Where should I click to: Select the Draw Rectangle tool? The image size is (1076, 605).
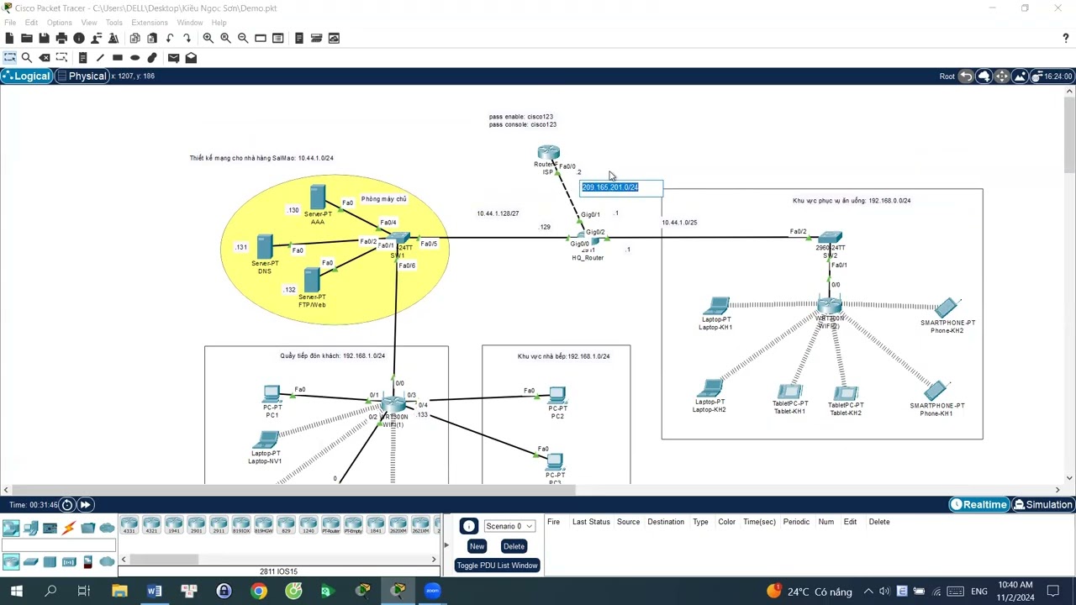pyautogui.click(x=118, y=58)
